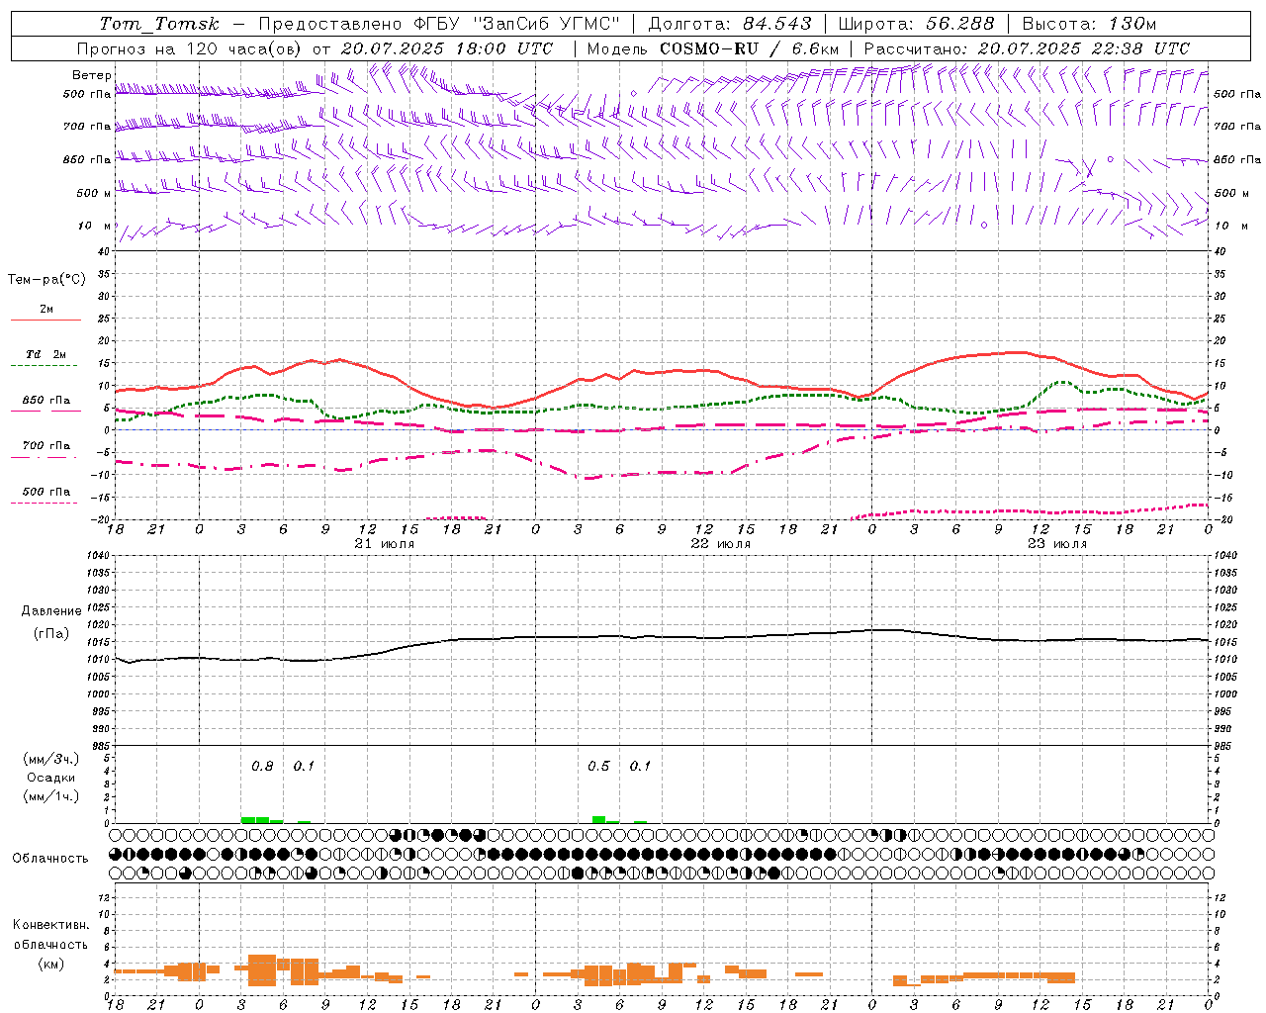Click the Tom_Tomsk station title
The height and width of the screenshot is (1013, 1266).
click(158, 24)
